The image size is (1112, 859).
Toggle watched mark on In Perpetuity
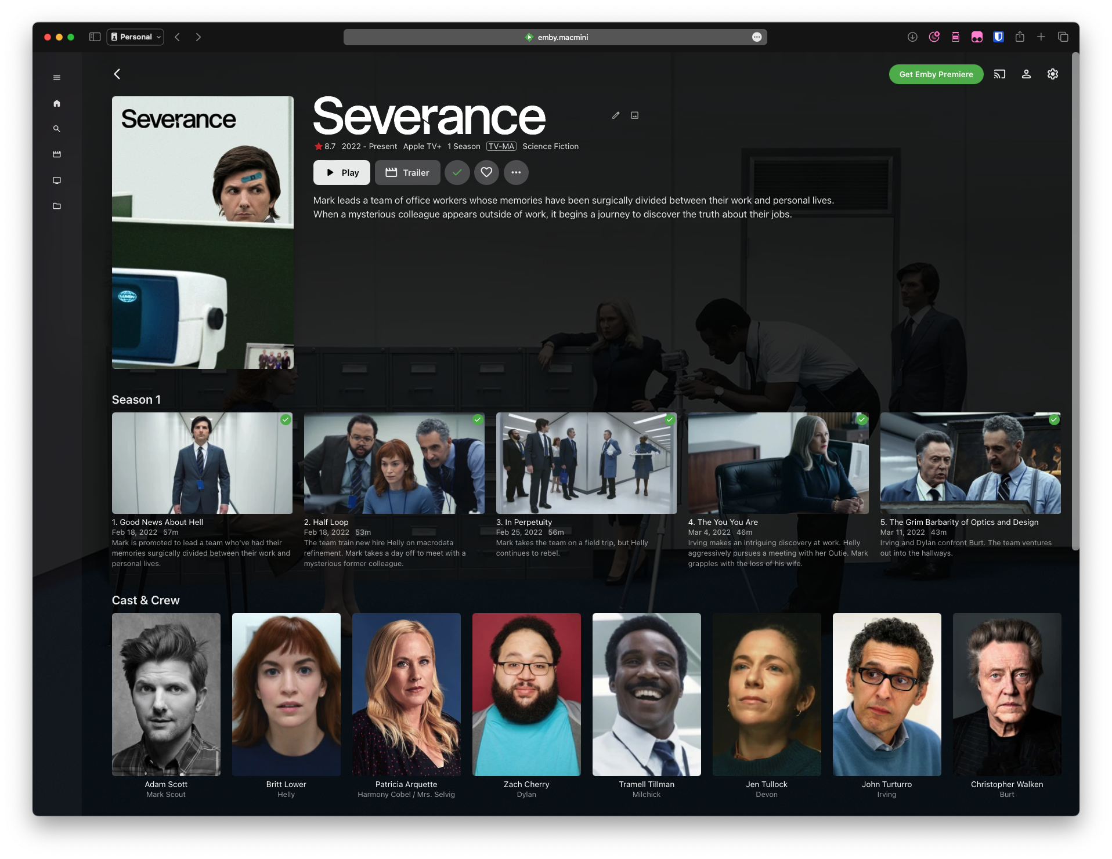pyautogui.click(x=670, y=419)
